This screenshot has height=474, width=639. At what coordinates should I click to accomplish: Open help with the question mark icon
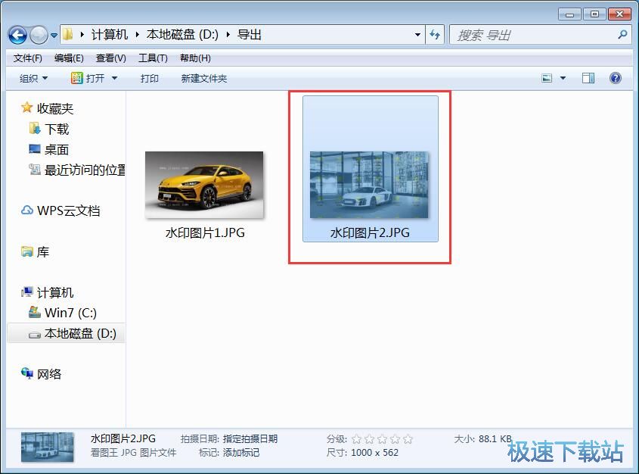tap(616, 78)
